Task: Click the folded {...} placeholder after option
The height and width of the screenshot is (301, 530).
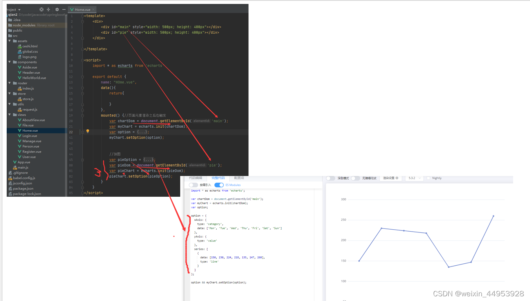Action: [x=143, y=132]
